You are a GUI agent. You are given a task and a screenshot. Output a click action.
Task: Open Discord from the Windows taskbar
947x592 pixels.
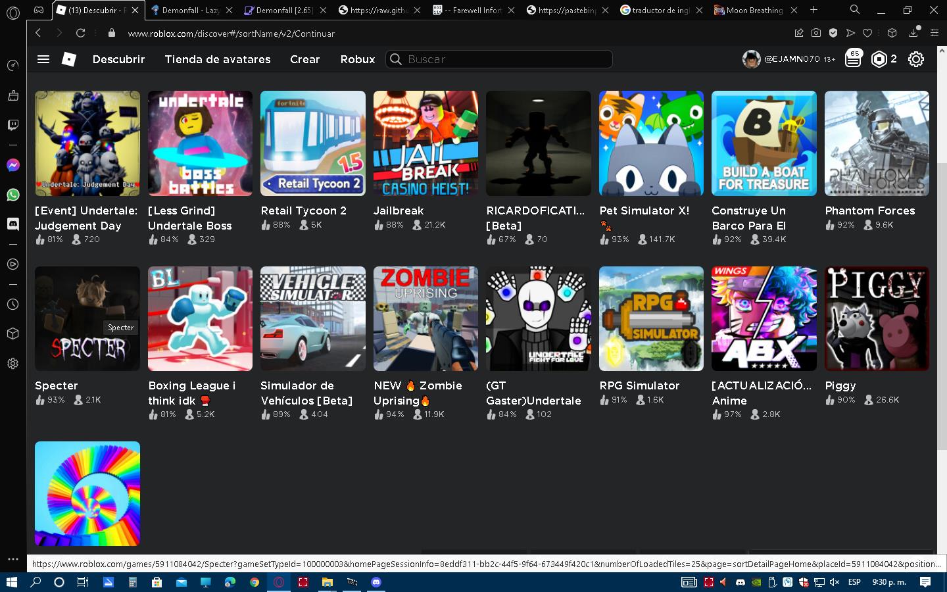click(376, 582)
